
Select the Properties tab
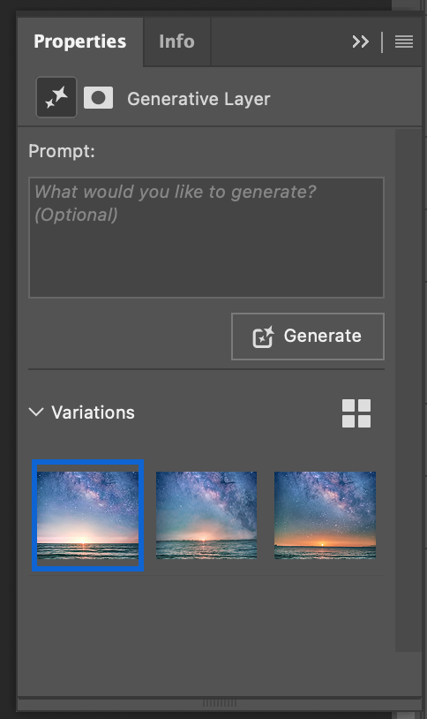pyautogui.click(x=79, y=42)
